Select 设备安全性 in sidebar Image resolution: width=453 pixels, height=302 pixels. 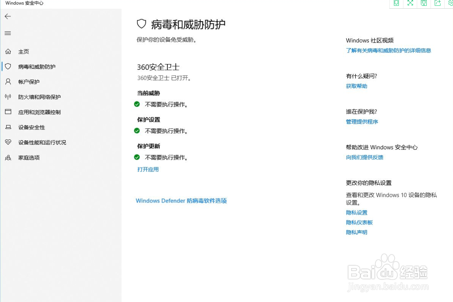[32, 127]
